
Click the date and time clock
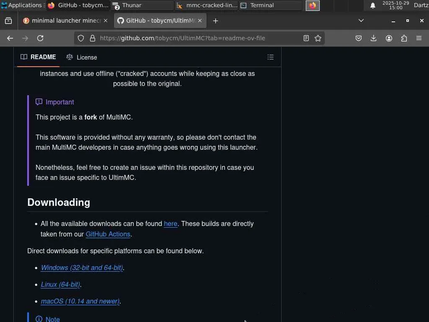coord(395,5)
